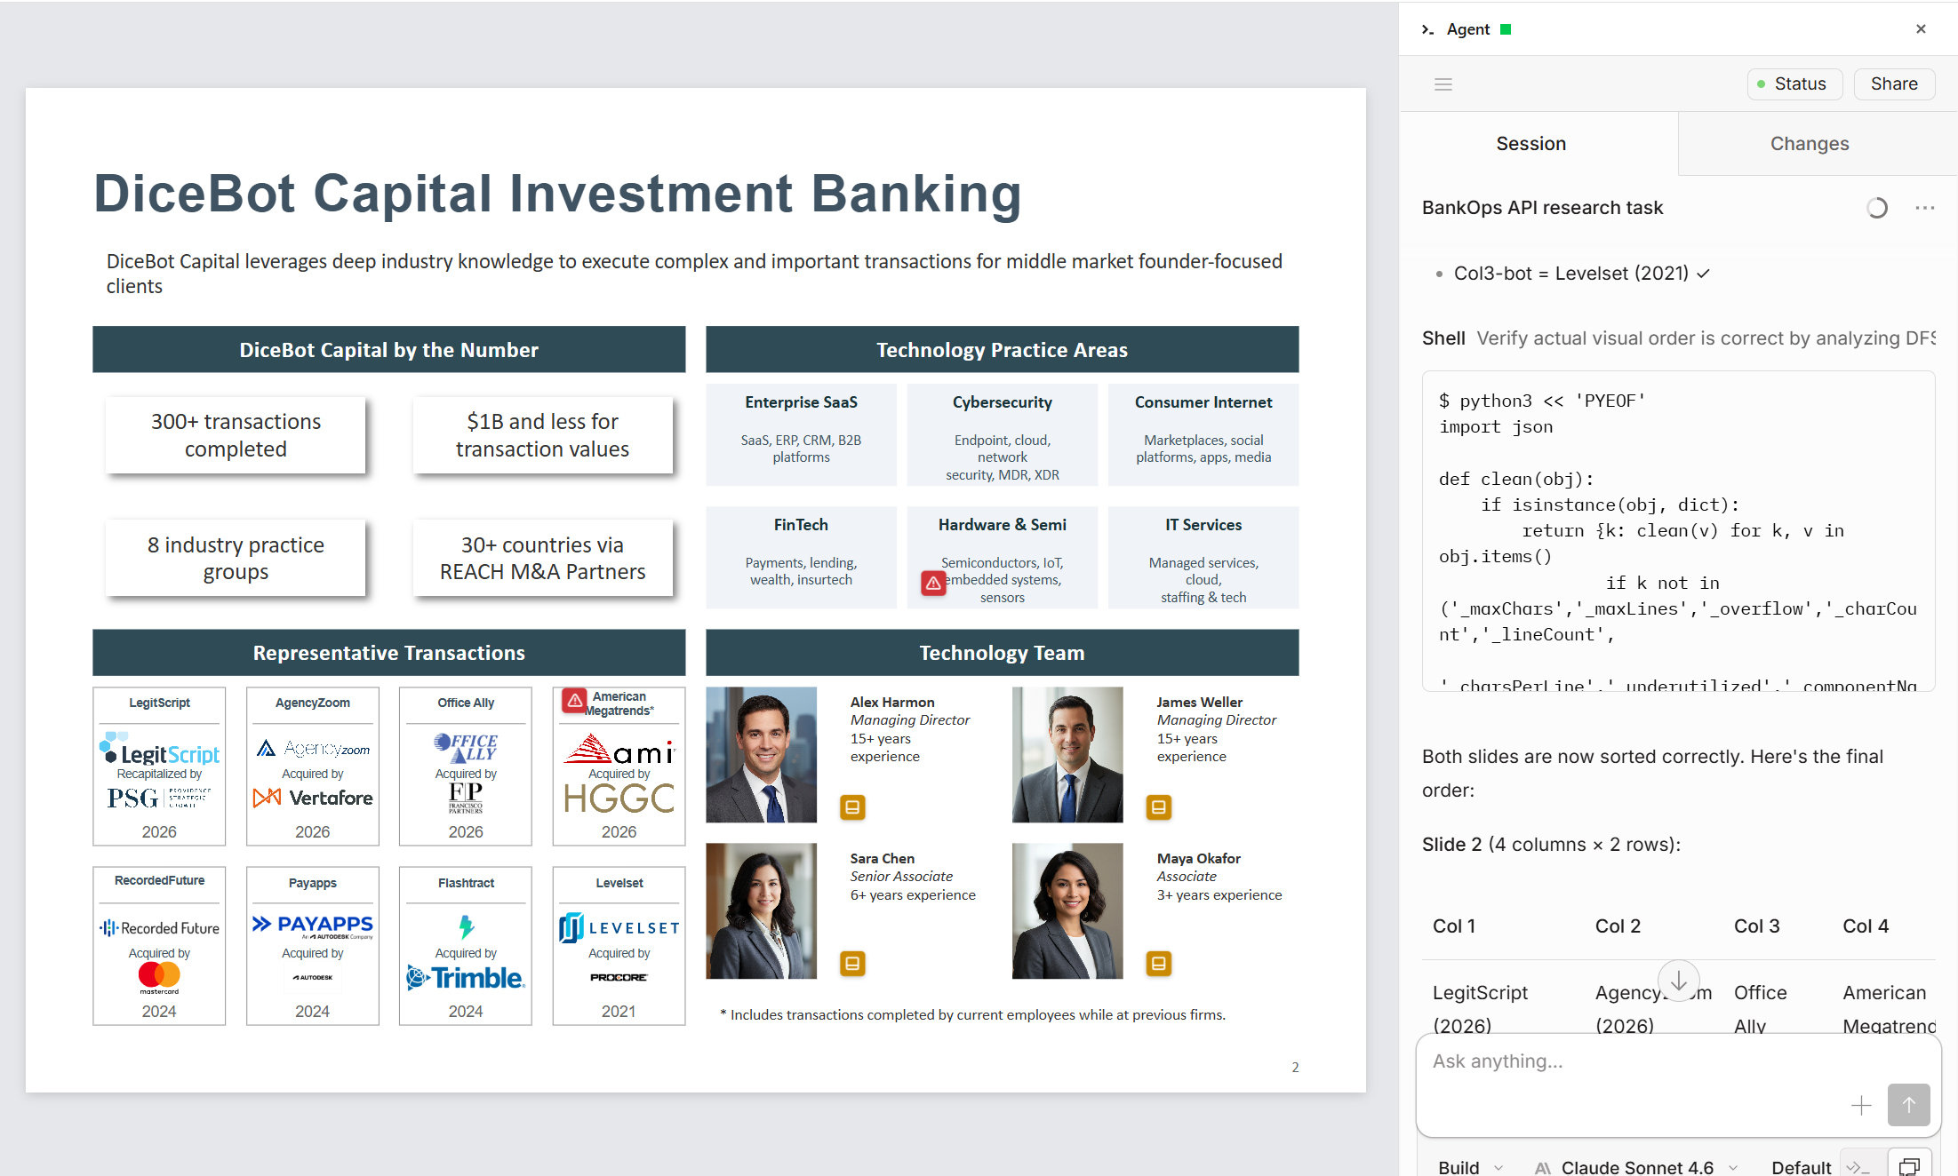Select Maya Okafor's headshot photo
This screenshot has height=1176, width=1958.
point(1067,911)
